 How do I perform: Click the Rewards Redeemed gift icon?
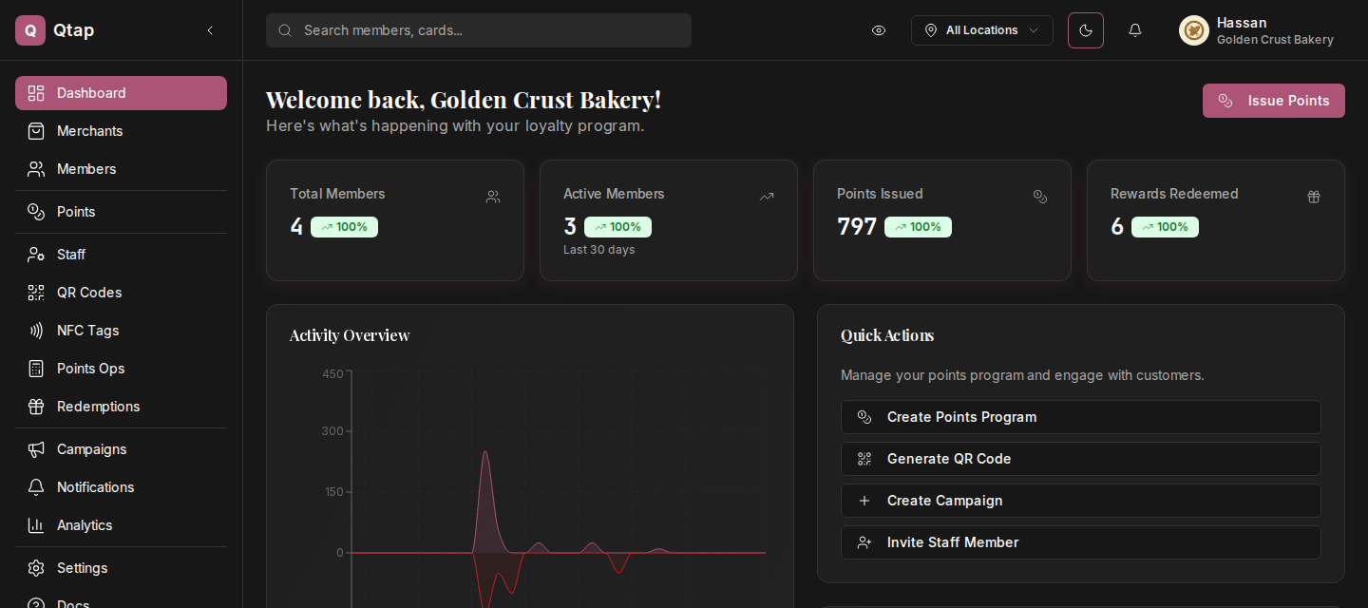(1314, 197)
